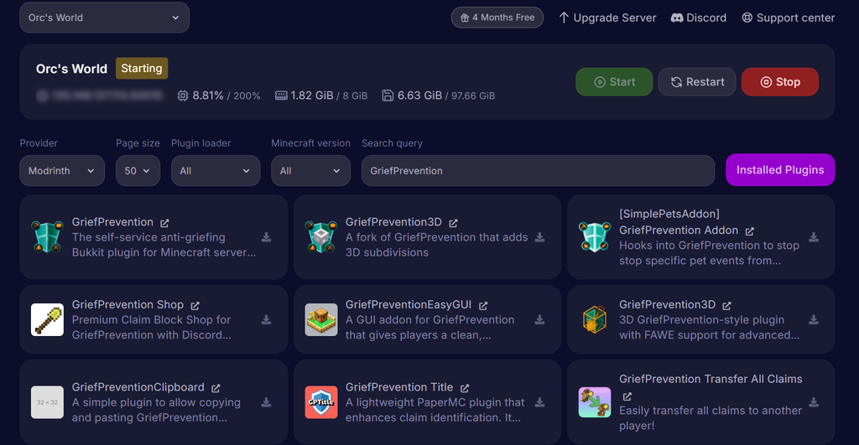
Task: Download the SimplePetsAddon GriefPrevention Addon
Action: [814, 237]
